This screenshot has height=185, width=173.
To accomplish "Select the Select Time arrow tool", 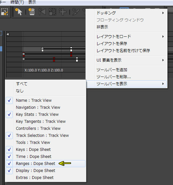I will (19, 12).
